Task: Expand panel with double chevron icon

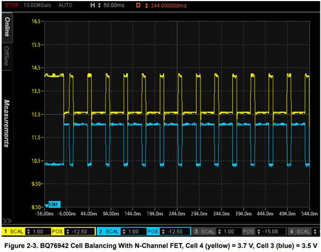Action: coord(7,220)
